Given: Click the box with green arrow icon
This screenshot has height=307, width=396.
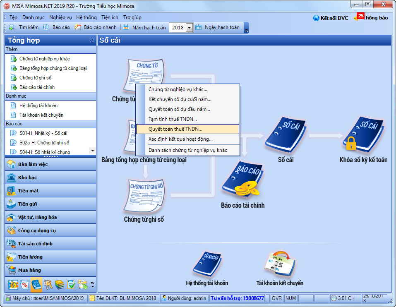Looking at the screenshot, I should coord(83,285).
